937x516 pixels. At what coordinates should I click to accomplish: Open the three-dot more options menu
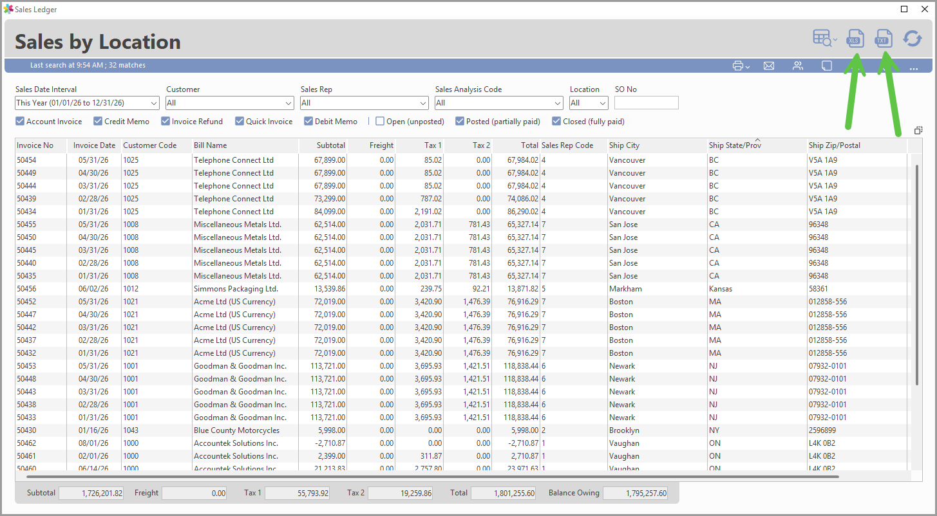(914, 68)
